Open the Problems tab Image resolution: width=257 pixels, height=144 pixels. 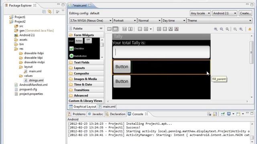coord(77,114)
